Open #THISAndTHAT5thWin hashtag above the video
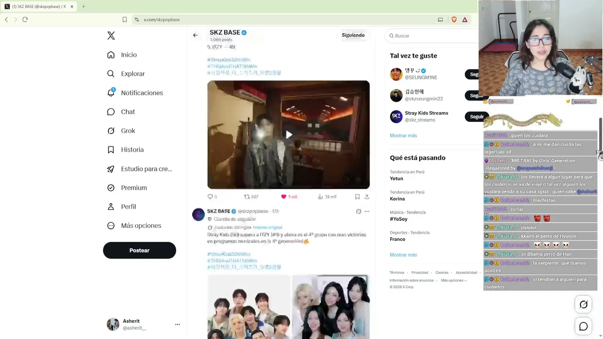Screen dimensions: 603x339 point(232,66)
